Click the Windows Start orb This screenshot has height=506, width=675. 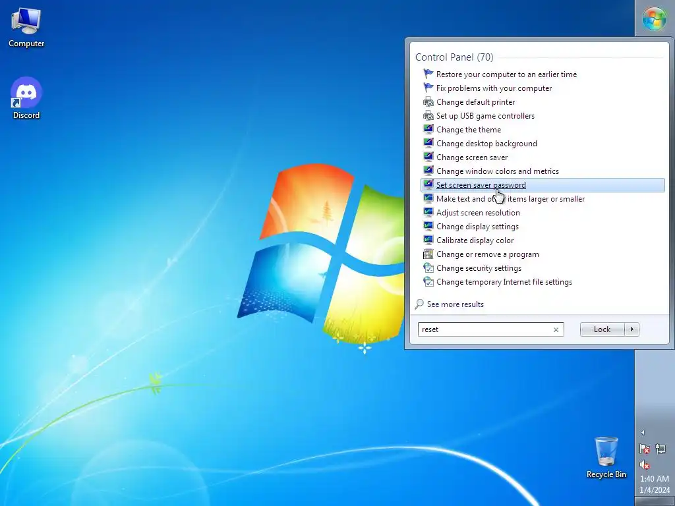tap(655, 18)
